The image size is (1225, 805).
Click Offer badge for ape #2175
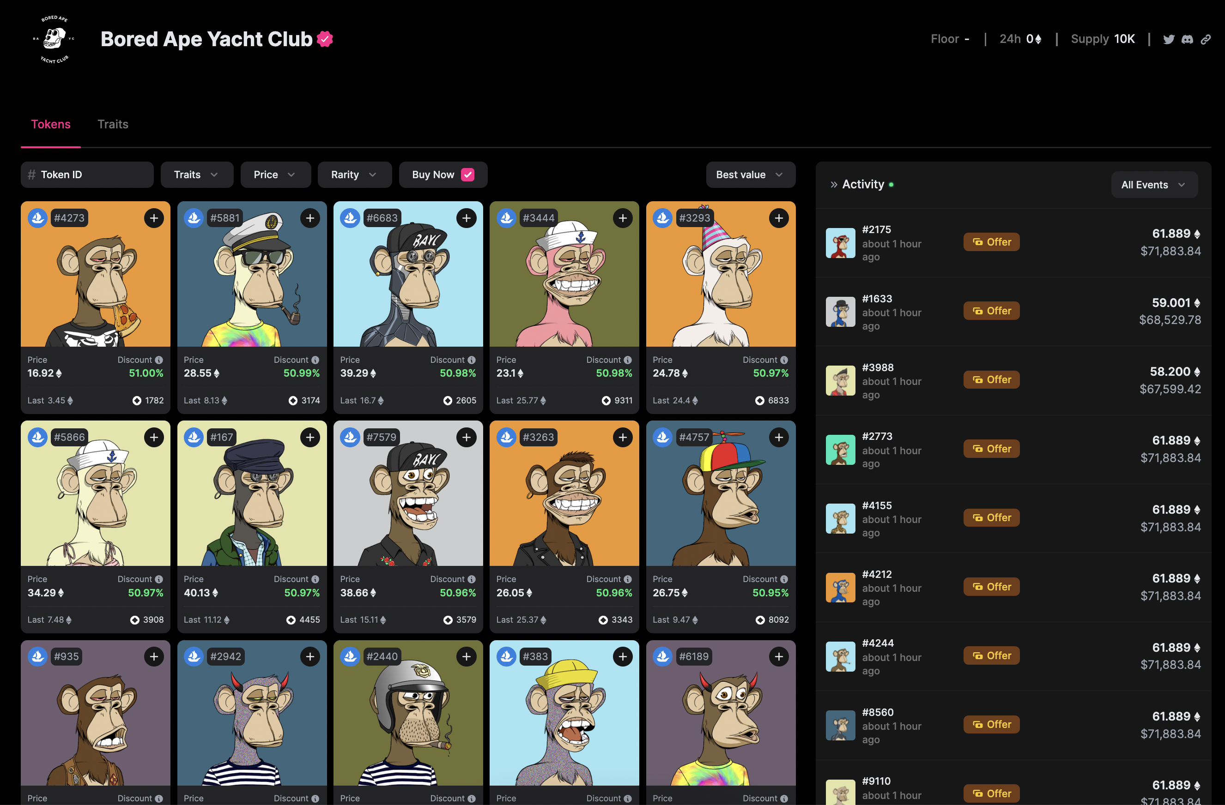[x=991, y=242]
